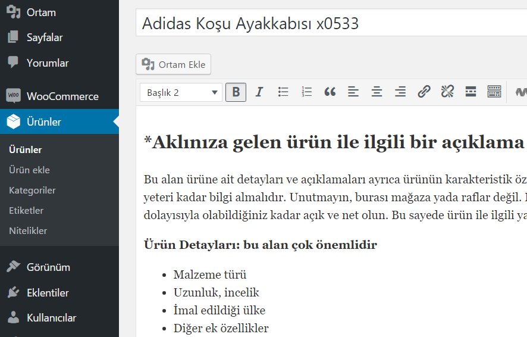
Task: Open the Başlık 2 format dropdown
Action: tap(181, 92)
